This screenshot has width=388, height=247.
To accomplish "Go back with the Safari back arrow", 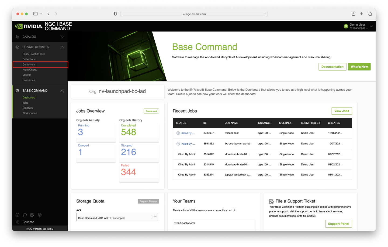I will (48, 14).
